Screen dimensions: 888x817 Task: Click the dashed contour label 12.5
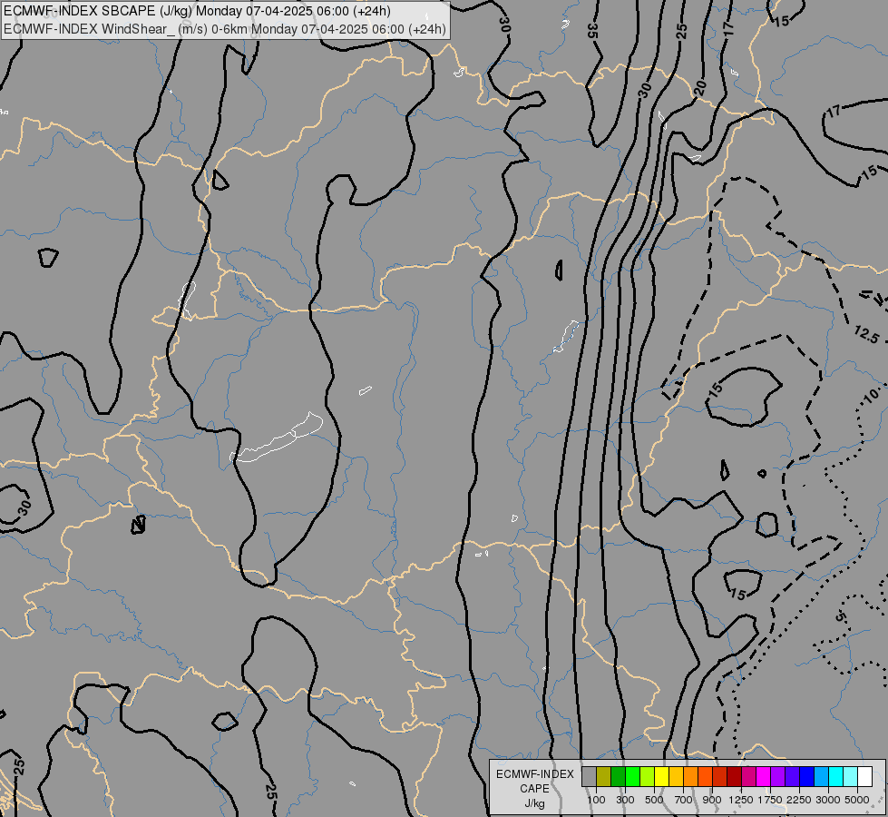pos(866,334)
